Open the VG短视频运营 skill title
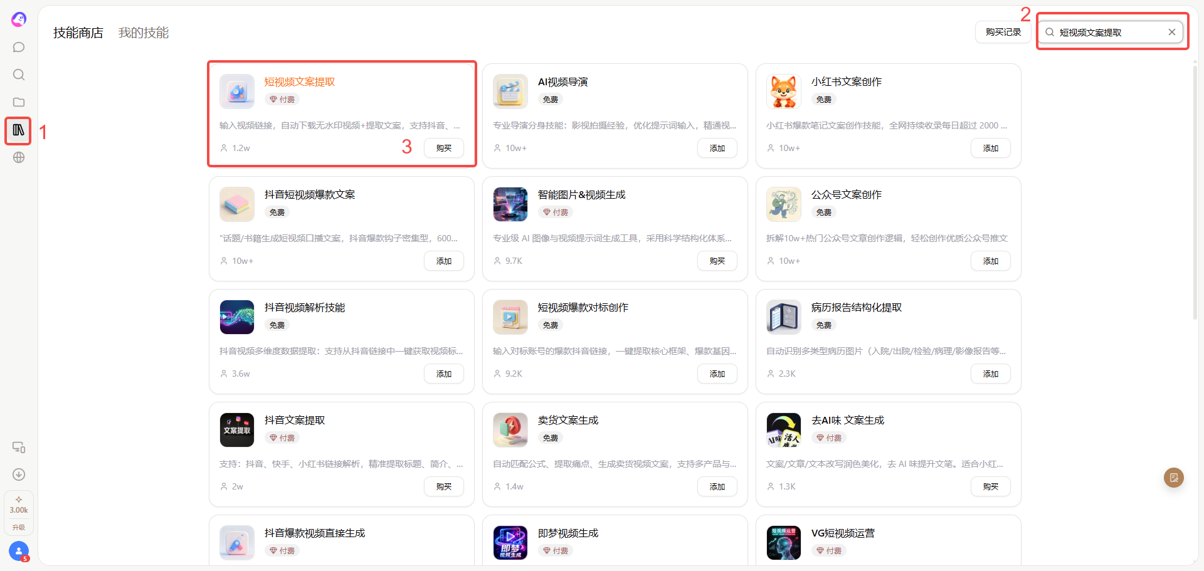 coord(843,533)
